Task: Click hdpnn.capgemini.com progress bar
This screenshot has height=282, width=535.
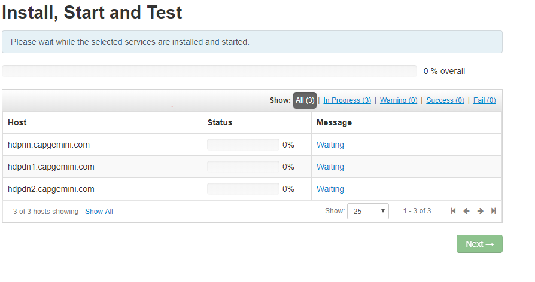Action: point(243,145)
